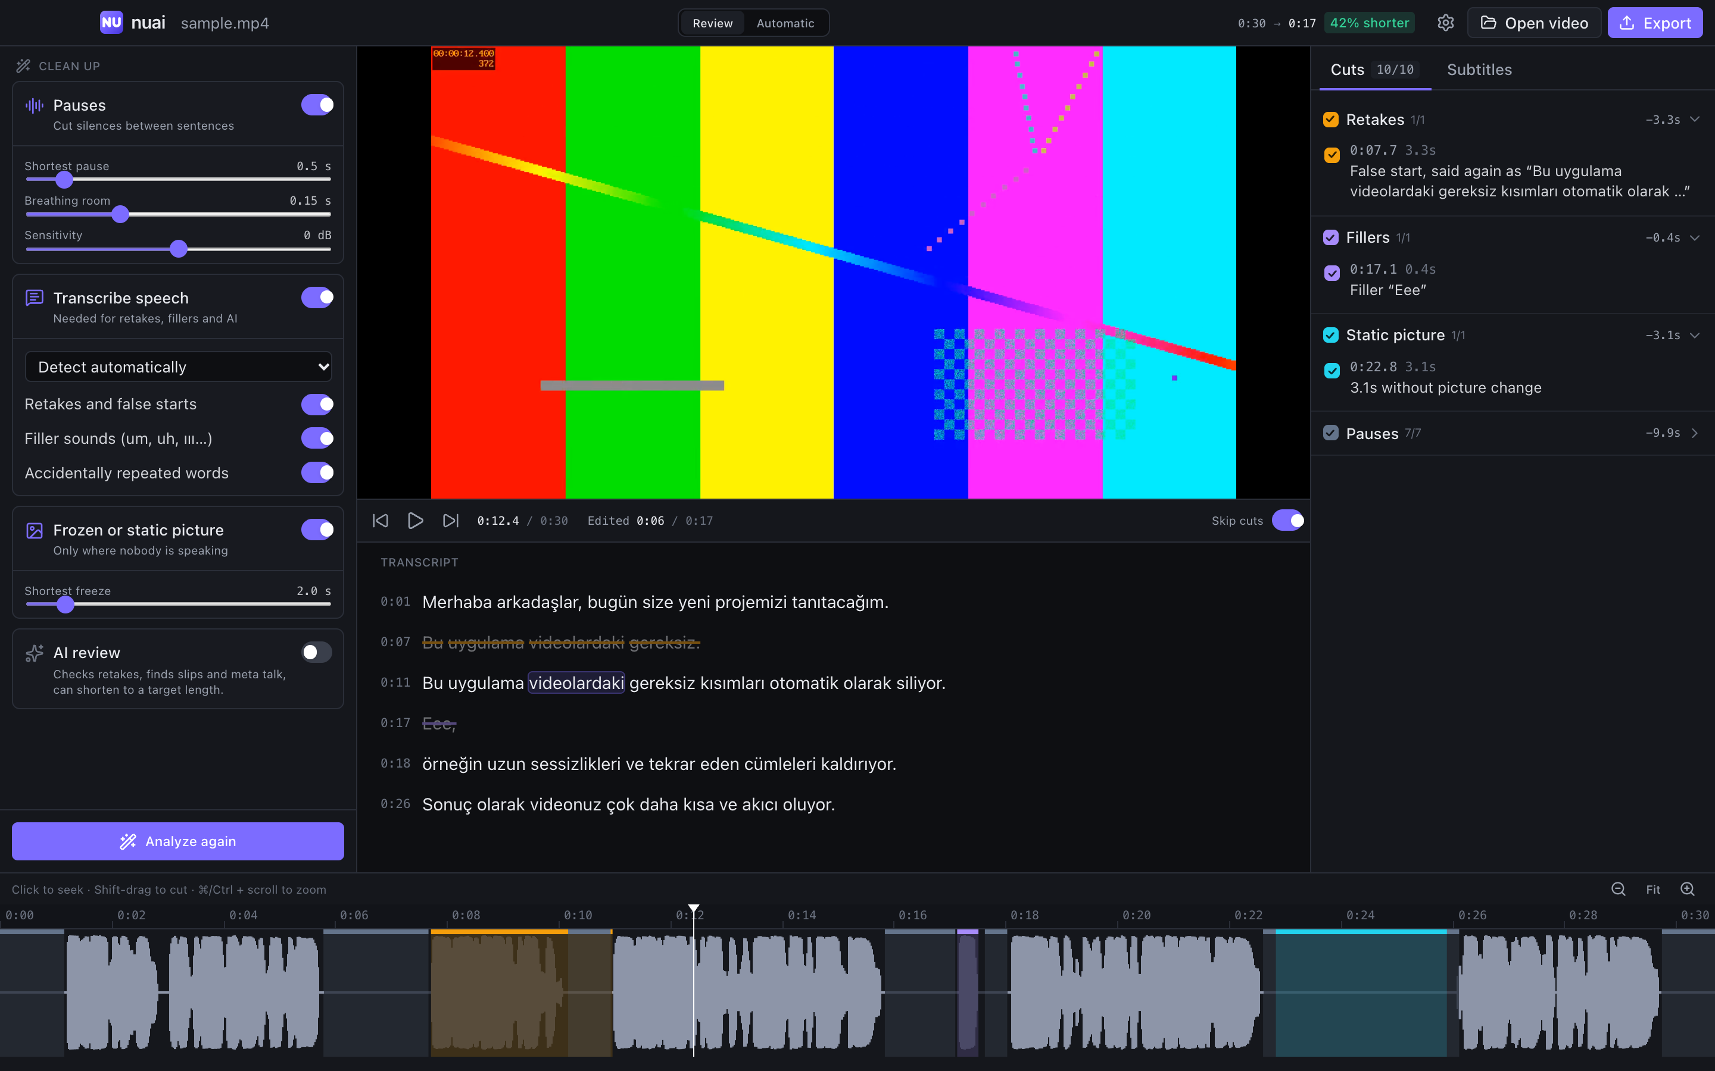The image size is (1715, 1071).
Task: Switch to the Review mode tab
Action: coord(712,23)
